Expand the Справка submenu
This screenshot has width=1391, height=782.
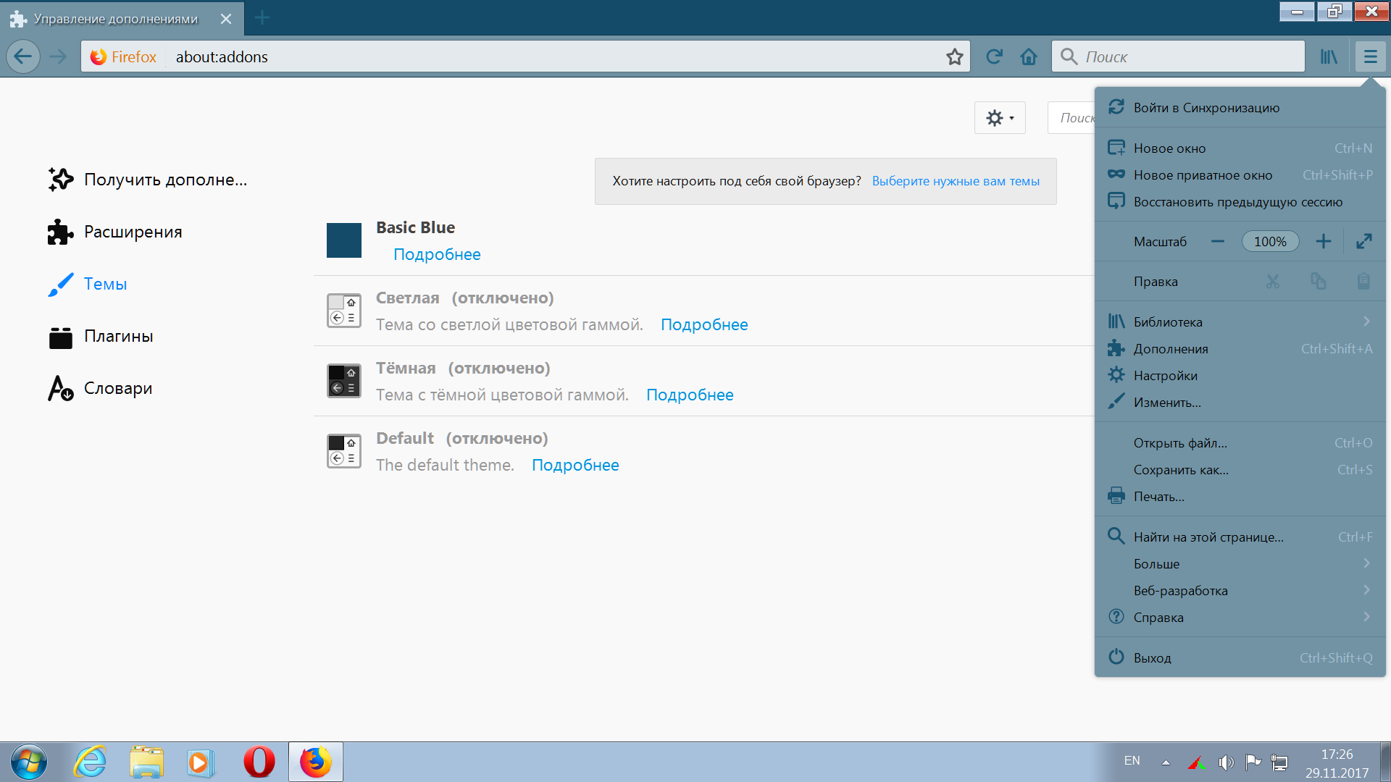[1240, 617]
